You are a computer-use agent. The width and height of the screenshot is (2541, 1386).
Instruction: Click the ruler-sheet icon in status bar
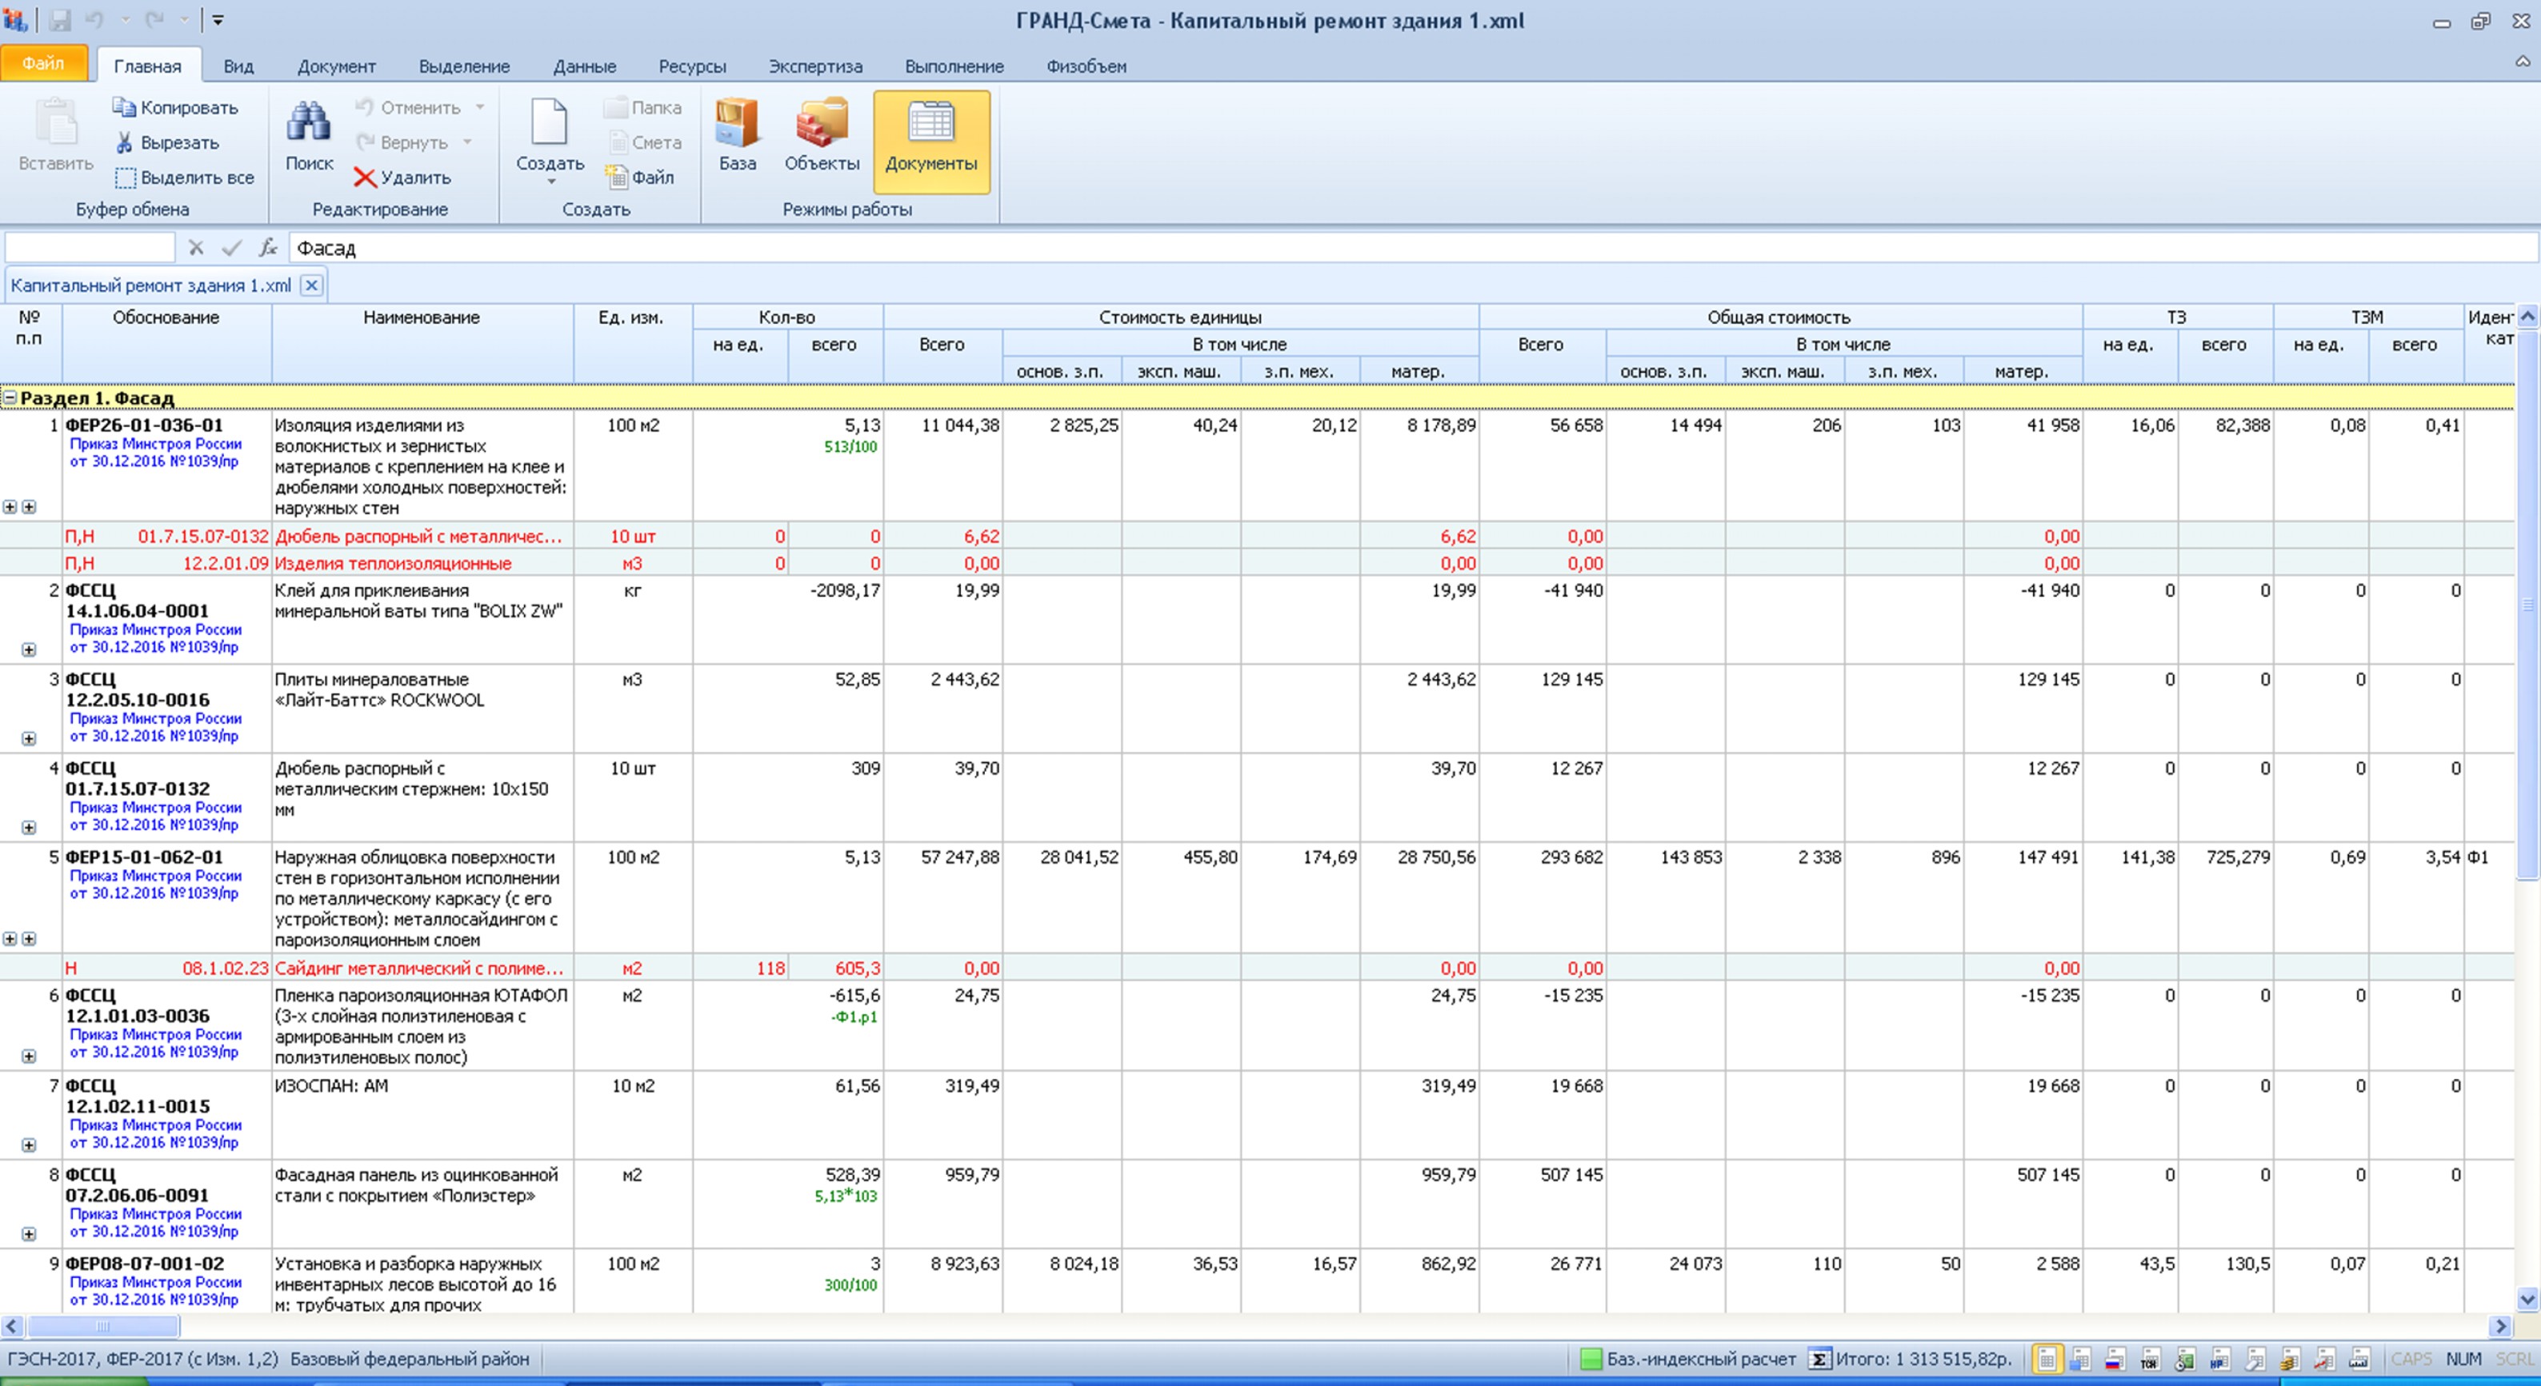[2359, 1360]
